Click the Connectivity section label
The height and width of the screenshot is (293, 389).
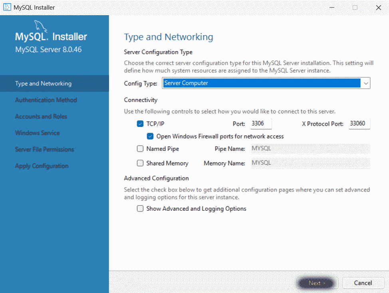(141, 100)
